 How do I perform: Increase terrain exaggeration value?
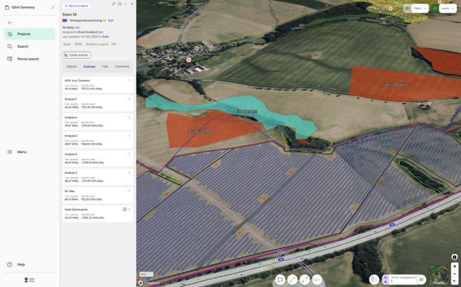385,277
